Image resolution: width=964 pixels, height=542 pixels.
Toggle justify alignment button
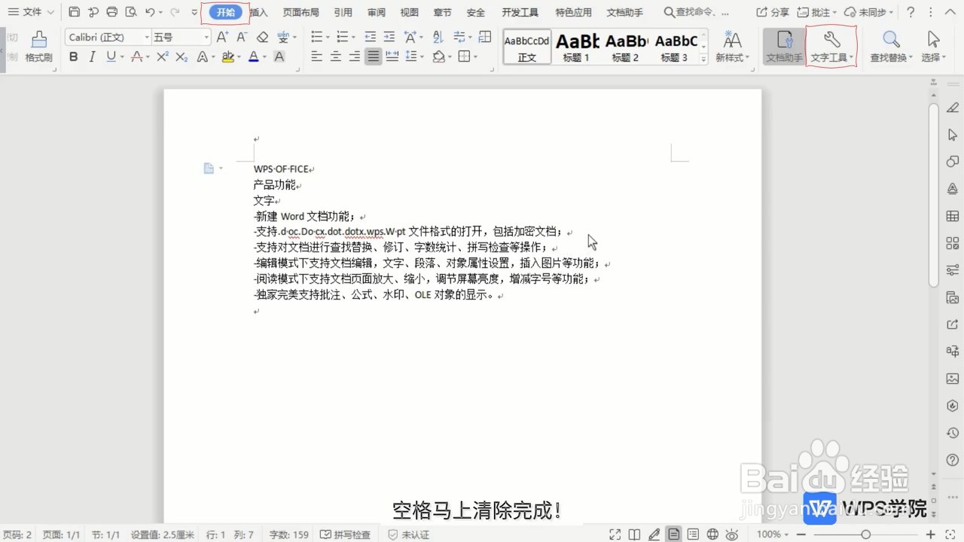tap(374, 56)
